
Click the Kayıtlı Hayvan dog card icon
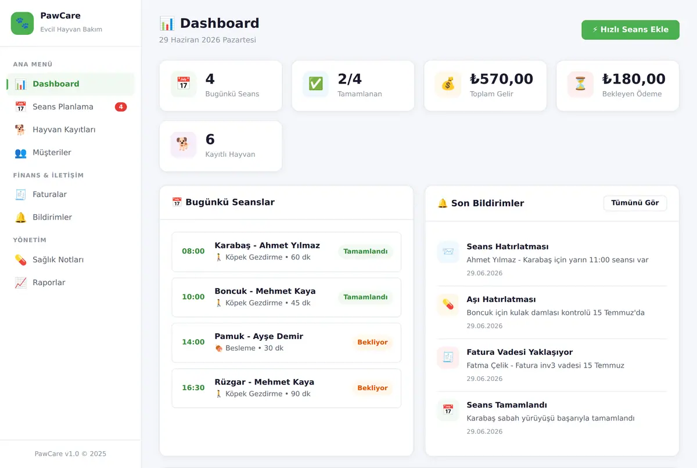click(x=184, y=144)
